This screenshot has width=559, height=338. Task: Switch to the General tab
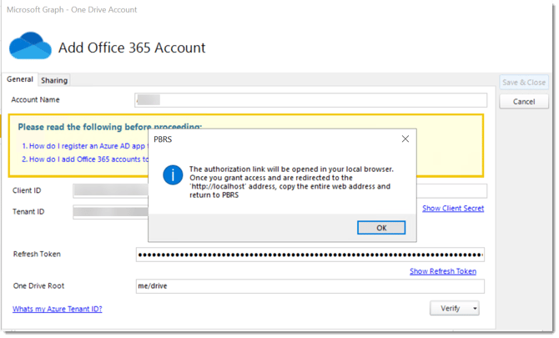pyautogui.click(x=20, y=79)
